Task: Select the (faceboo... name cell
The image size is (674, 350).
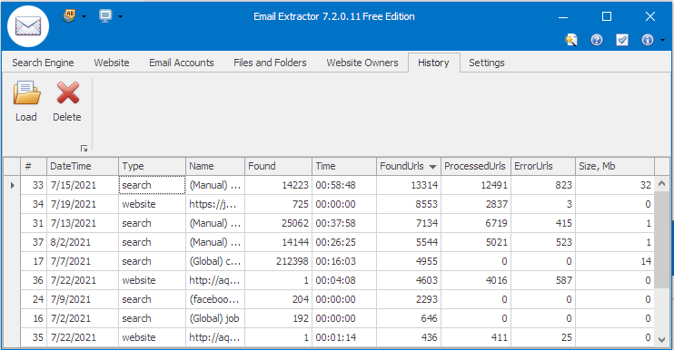Action: point(215,299)
